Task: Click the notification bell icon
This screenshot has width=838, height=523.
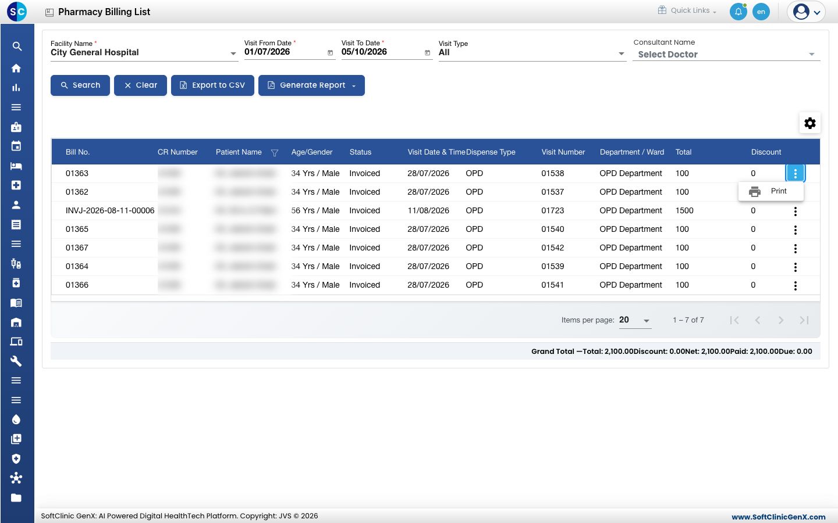Action: (x=738, y=12)
